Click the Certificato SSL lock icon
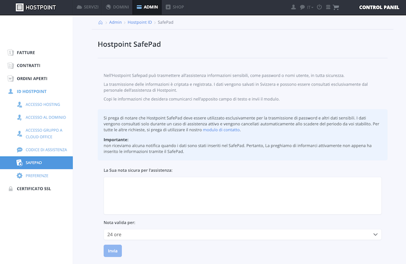 (11, 188)
